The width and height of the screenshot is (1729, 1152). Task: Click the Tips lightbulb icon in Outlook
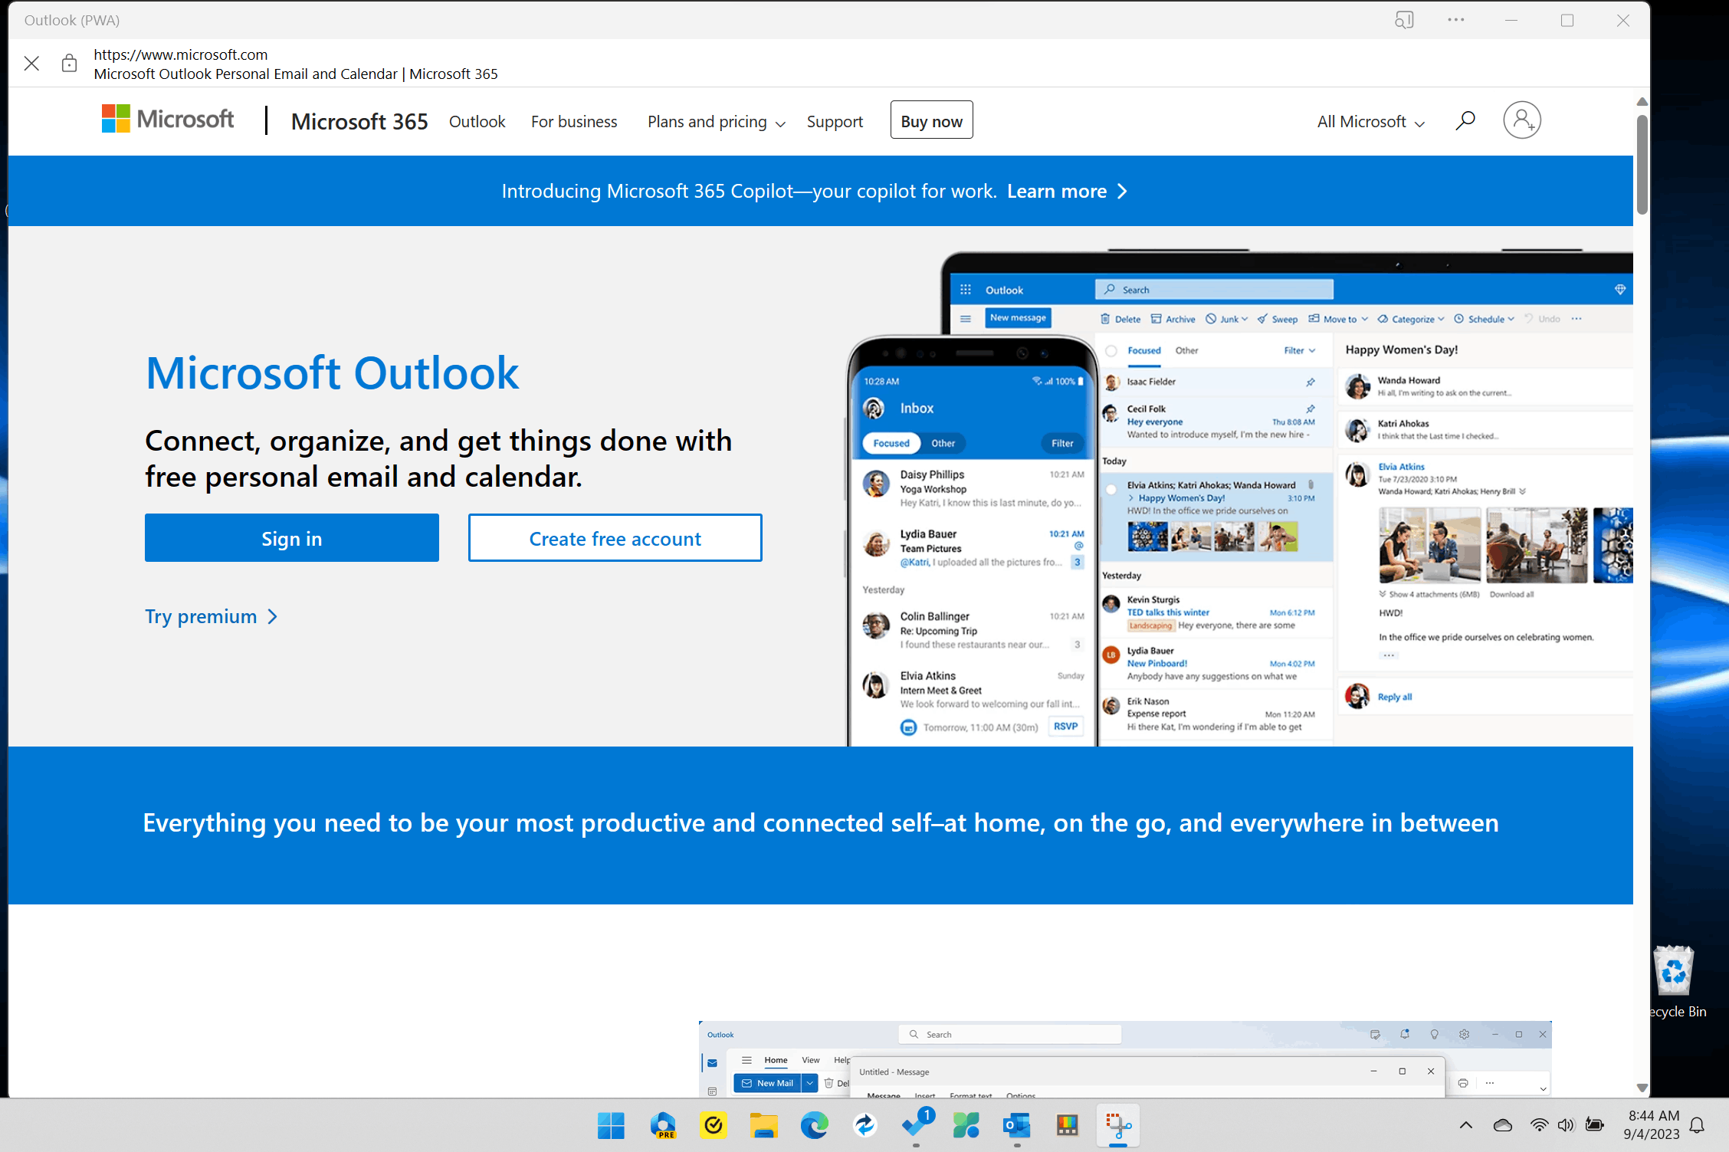pos(1434,1034)
